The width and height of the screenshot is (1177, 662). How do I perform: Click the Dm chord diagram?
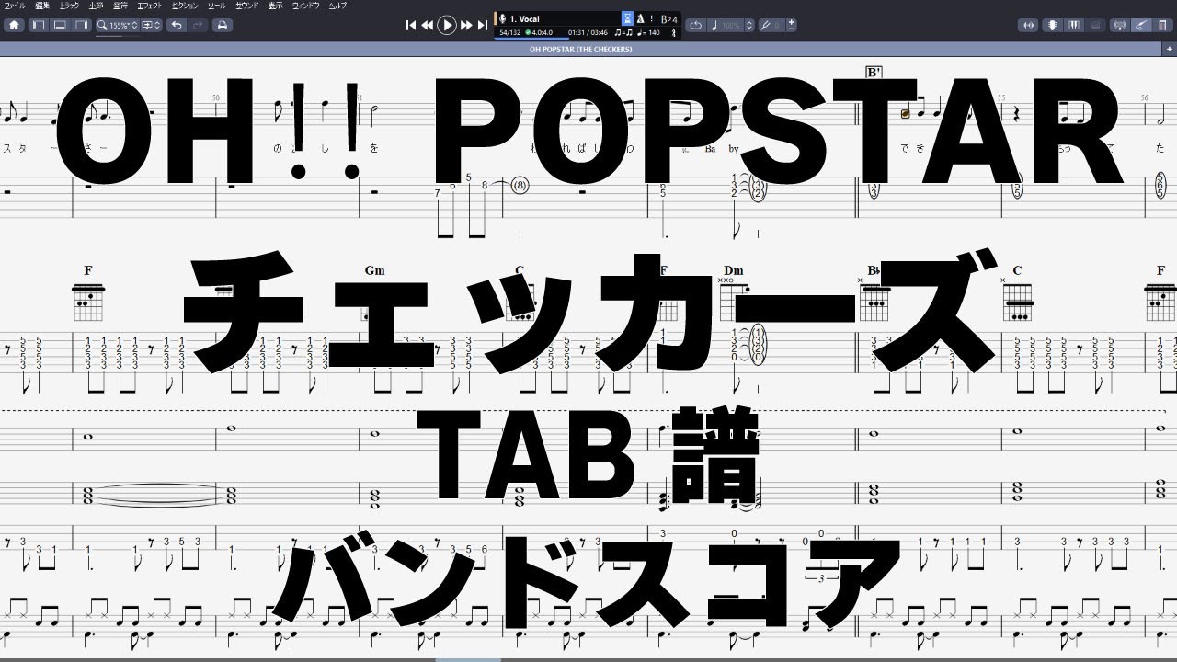[x=733, y=300]
